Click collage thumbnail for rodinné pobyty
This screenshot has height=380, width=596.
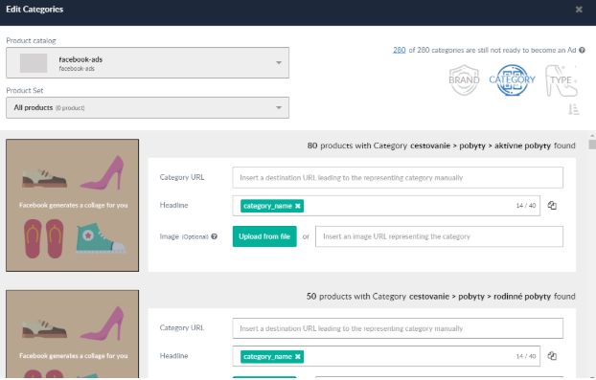(72, 334)
